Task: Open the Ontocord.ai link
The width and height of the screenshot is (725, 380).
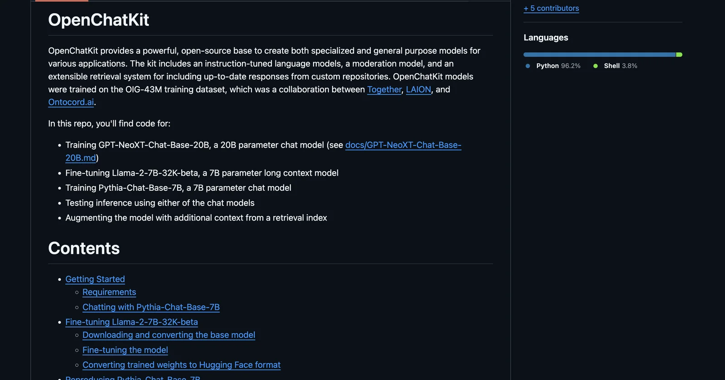Action: pyautogui.click(x=71, y=102)
